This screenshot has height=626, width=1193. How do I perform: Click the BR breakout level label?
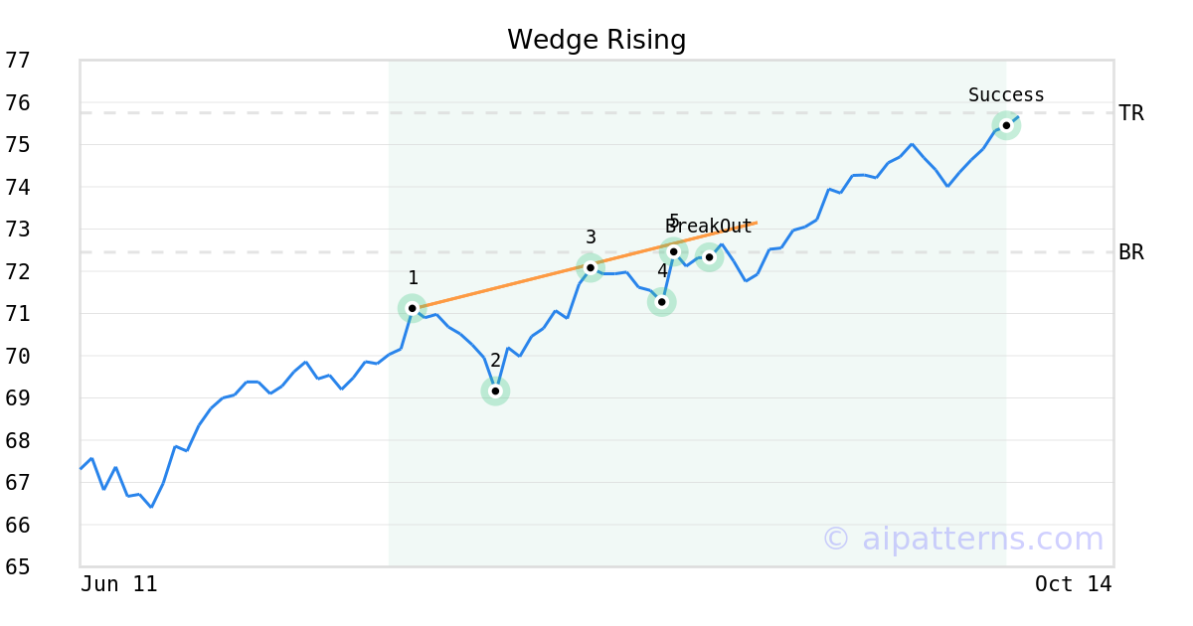pyautogui.click(x=1131, y=252)
